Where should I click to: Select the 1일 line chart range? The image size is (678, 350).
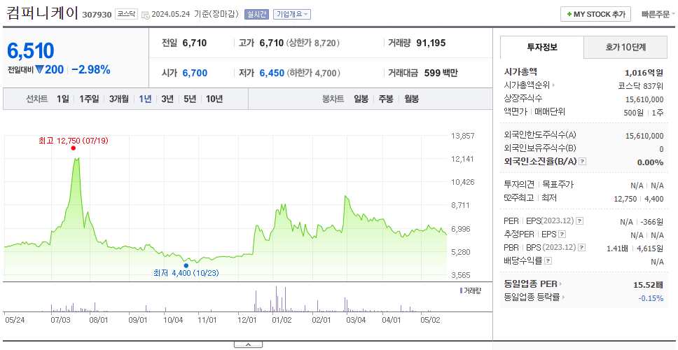click(63, 99)
